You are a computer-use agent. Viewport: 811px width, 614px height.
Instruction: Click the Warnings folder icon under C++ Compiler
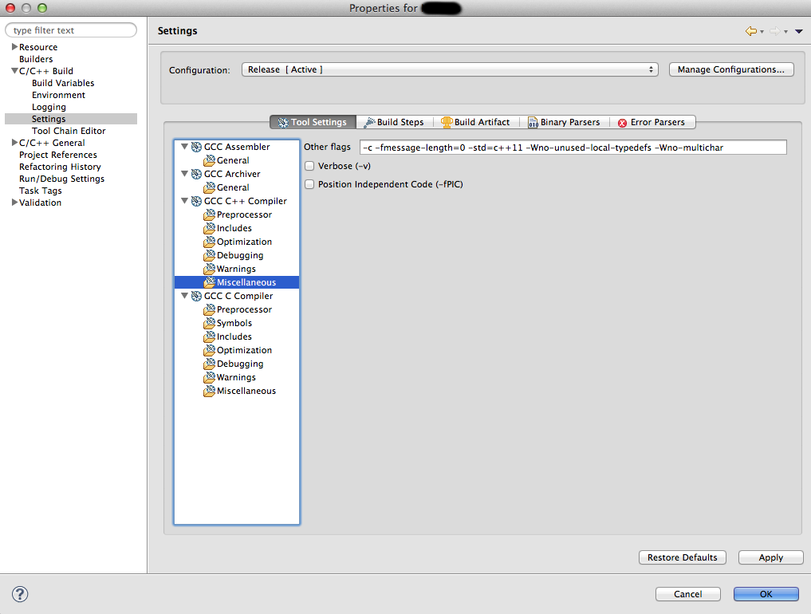point(209,269)
